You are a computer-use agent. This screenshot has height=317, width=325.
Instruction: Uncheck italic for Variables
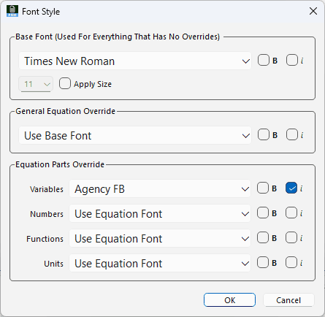(291, 188)
